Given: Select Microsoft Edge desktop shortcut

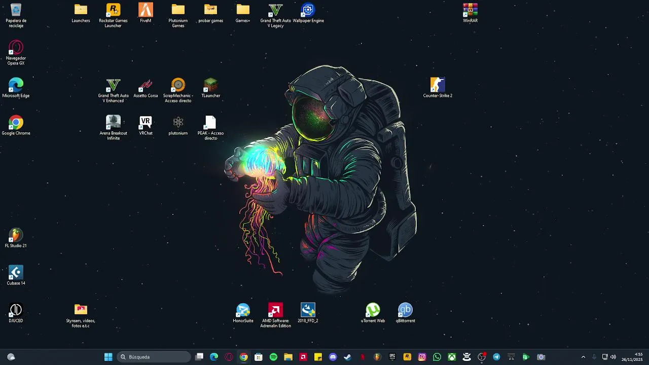Looking at the screenshot, I should [16, 88].
